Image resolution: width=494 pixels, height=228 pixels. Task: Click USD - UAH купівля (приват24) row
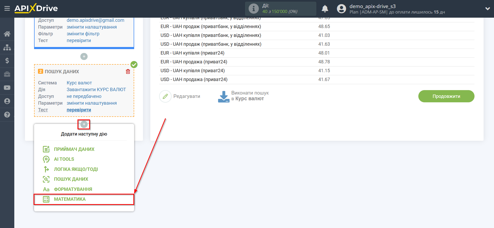coord(317,71)
